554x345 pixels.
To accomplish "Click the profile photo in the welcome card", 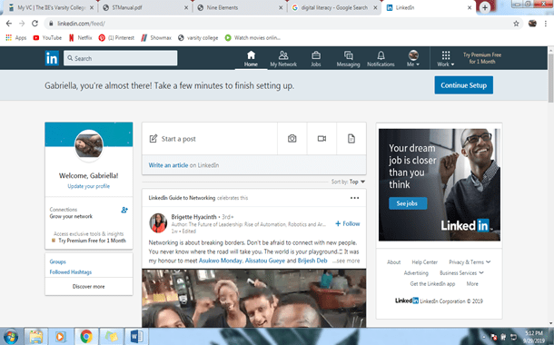I will (89, 145).
